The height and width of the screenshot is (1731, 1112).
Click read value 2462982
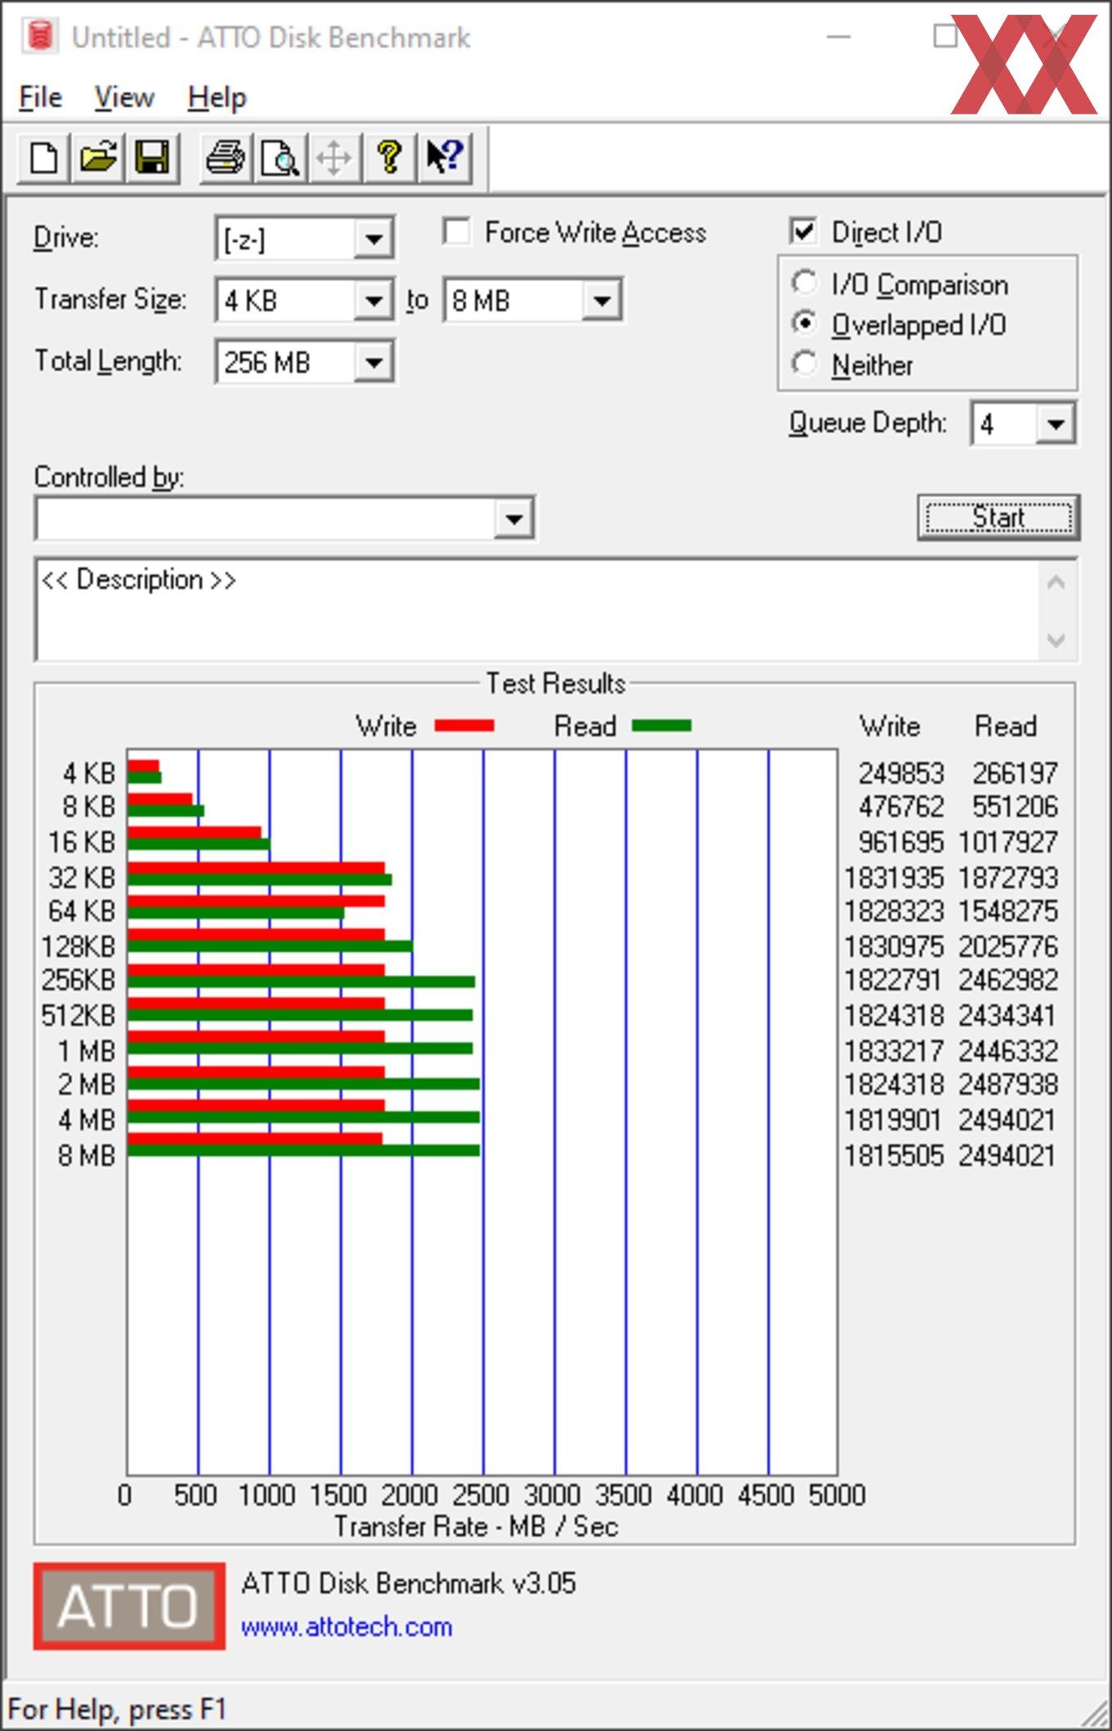click(x=1008, y=979)
